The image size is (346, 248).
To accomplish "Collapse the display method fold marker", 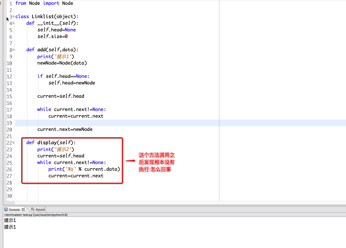I will 14,143.
